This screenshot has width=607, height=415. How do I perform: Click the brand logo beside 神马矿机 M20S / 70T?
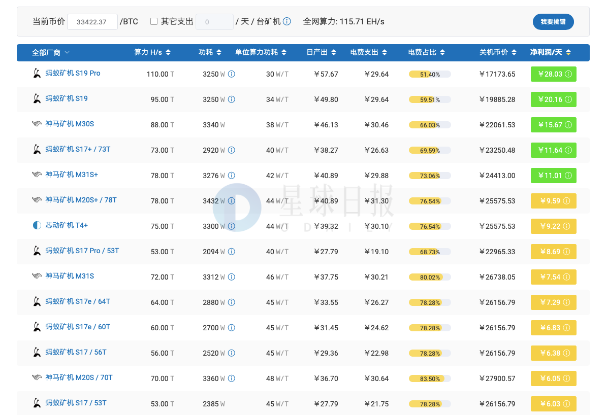point(37,377)
